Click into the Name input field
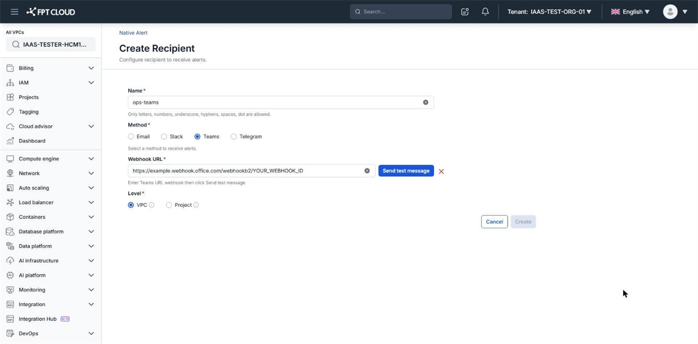698x344 pixels. (281, 102)
